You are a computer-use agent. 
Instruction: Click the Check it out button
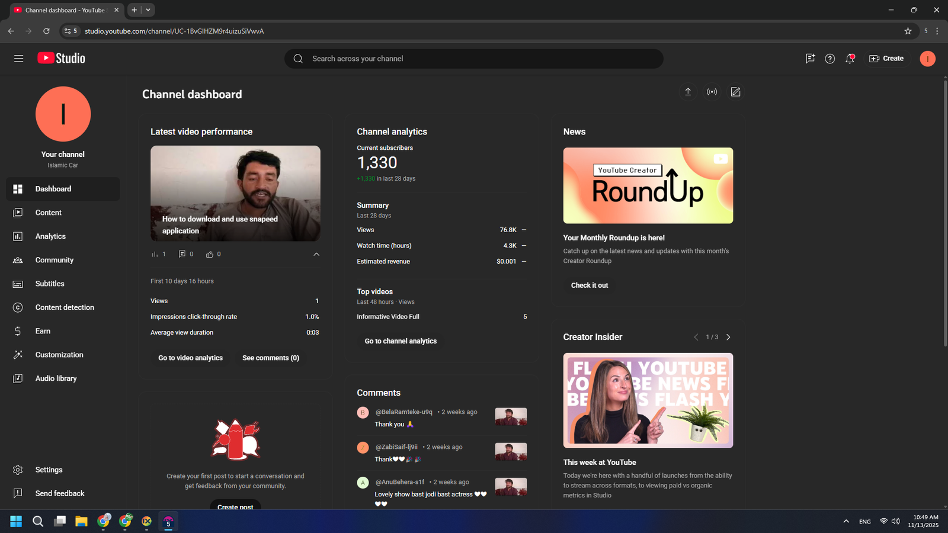(x=589, y=285)
